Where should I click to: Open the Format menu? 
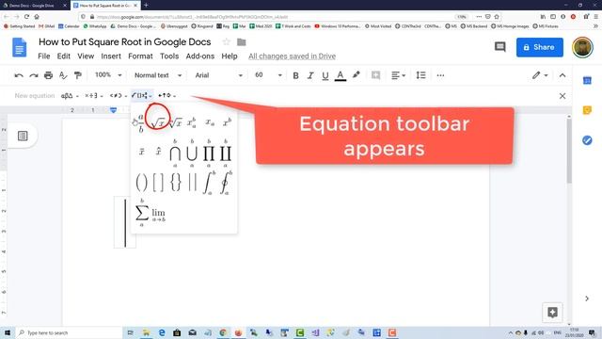(x=140, y=56)
